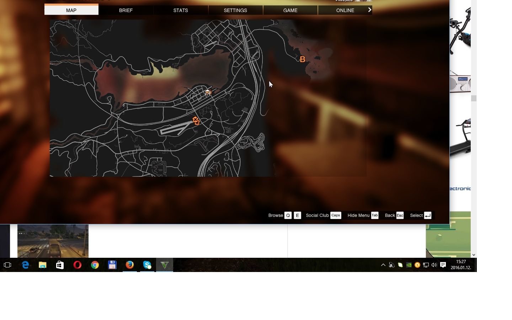
Task: Click the browser scrollbar down arrow
Action: pyautogui.click(x=474, y=255)
